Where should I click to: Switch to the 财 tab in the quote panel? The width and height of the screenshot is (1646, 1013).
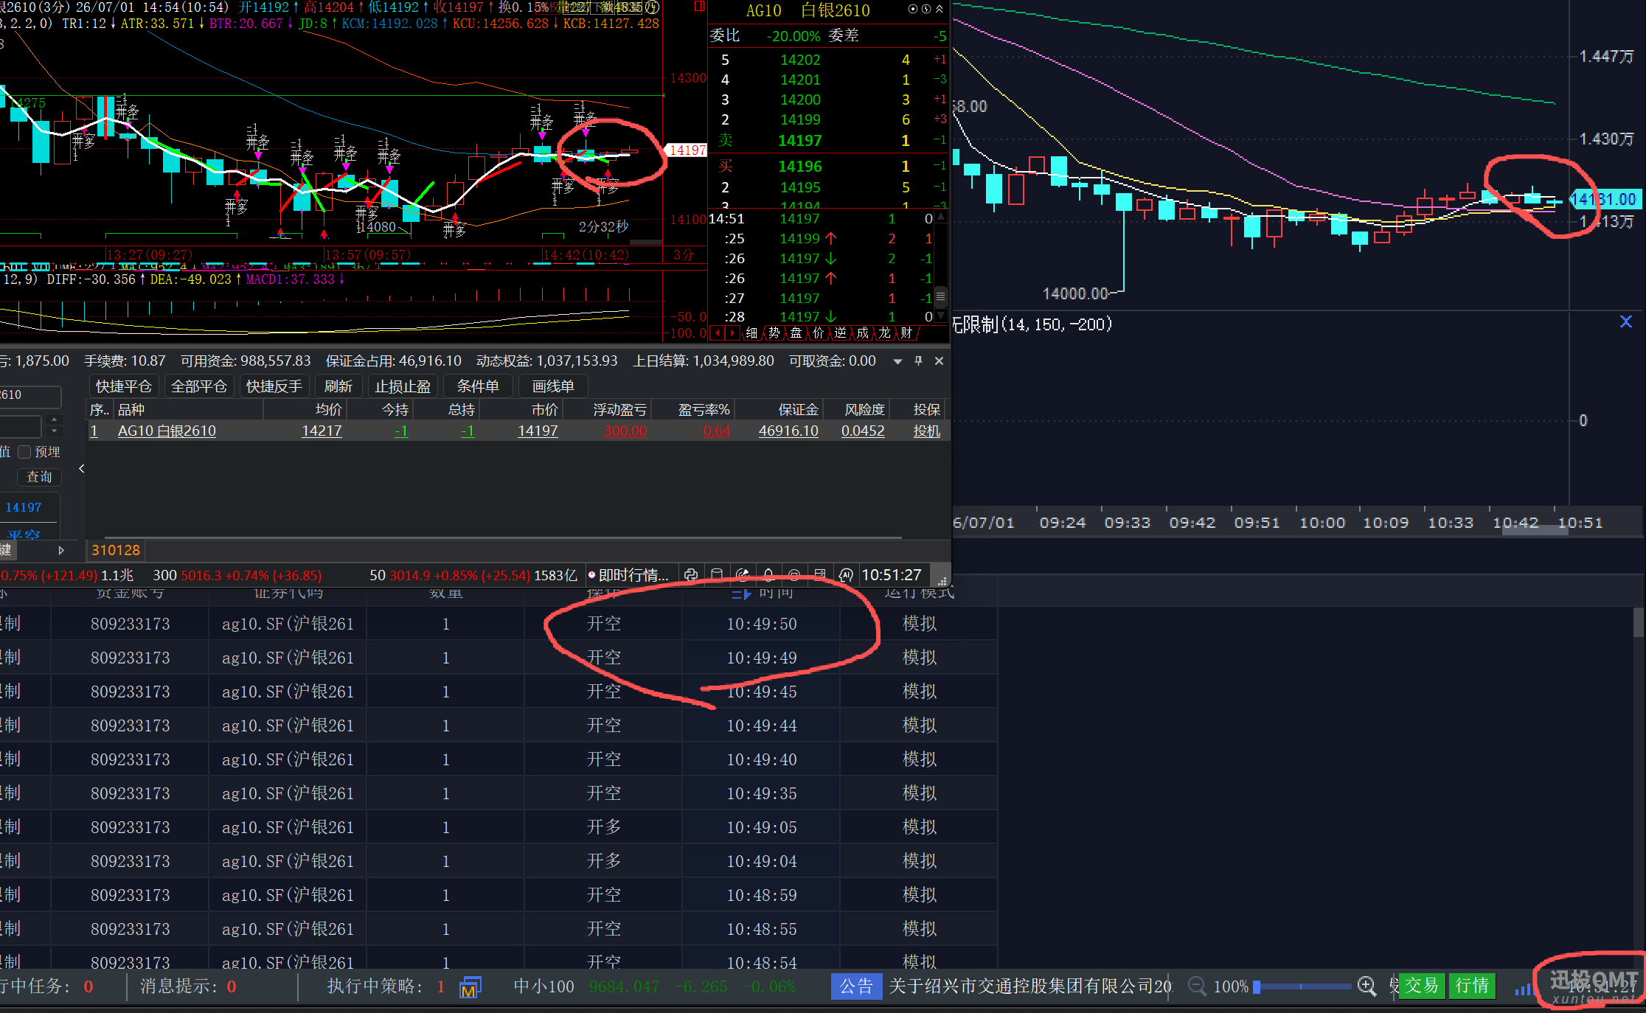coord(906,333)
